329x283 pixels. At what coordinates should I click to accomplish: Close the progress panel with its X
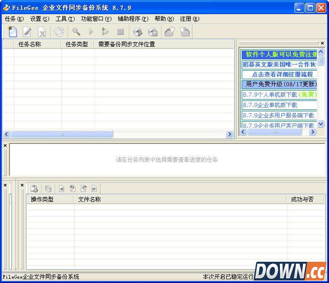tap(5, 145)
